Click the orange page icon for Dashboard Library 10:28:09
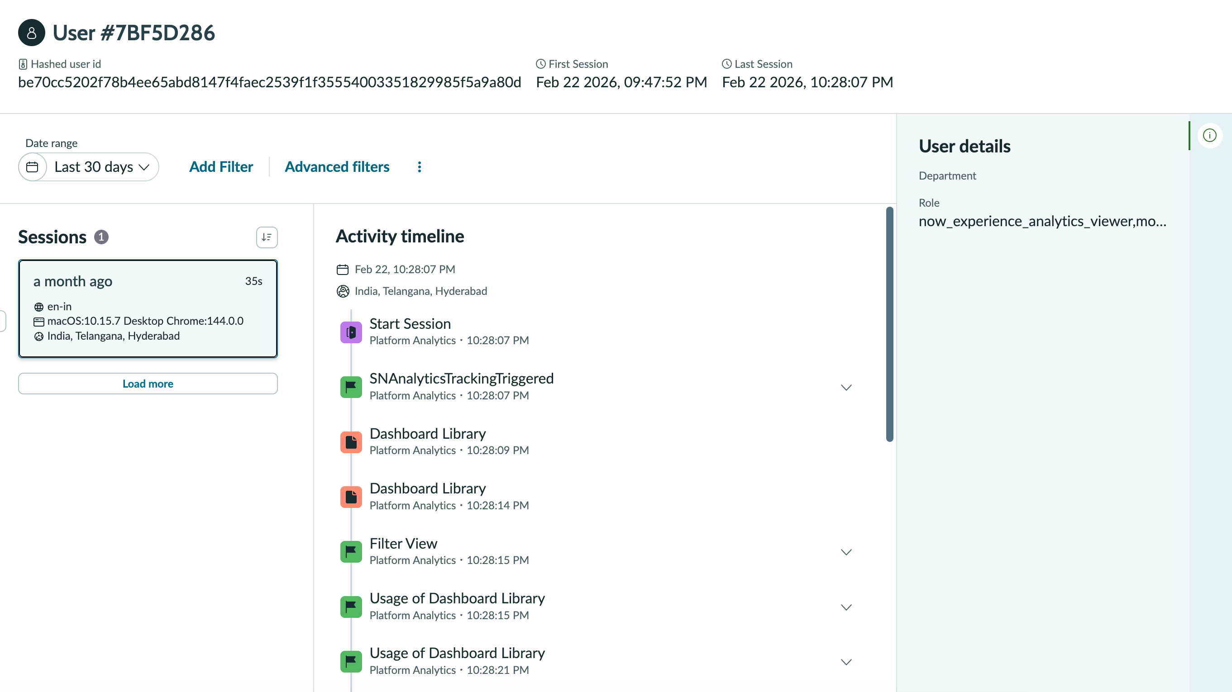 coord(351,442)
